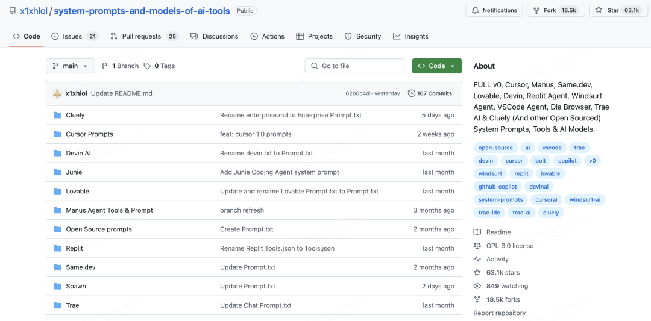The width and height of the screenshot is (651, 321).
Task: Click the search magnifier in Go to file
Action: coord(315,66)
